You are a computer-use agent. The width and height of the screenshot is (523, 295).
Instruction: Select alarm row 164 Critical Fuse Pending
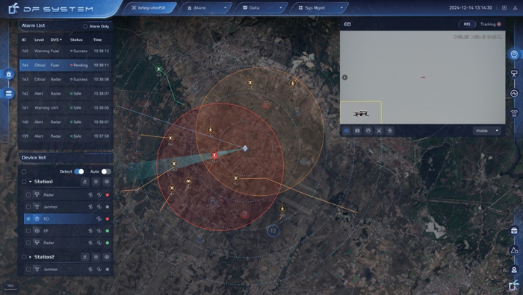(x=66, y=66)
